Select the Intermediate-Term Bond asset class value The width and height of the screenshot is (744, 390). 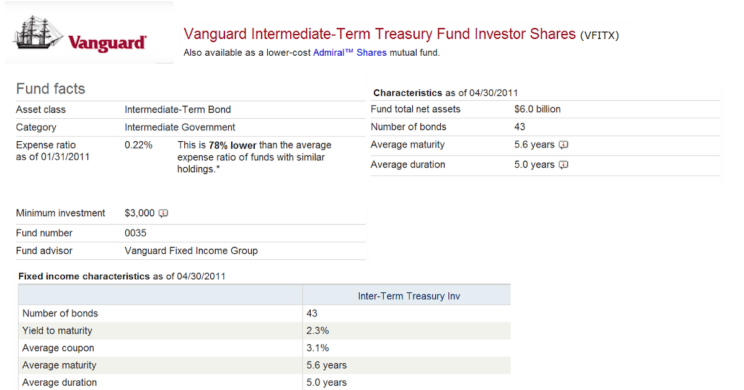[x=178, y=110]
